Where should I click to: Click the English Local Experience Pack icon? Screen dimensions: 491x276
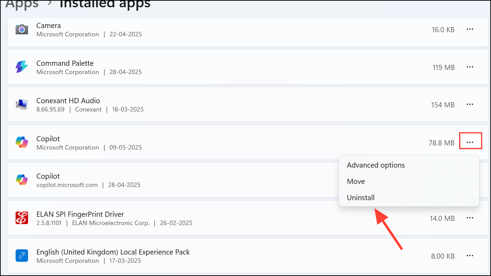pyautogui.click(x=22, y=256)
